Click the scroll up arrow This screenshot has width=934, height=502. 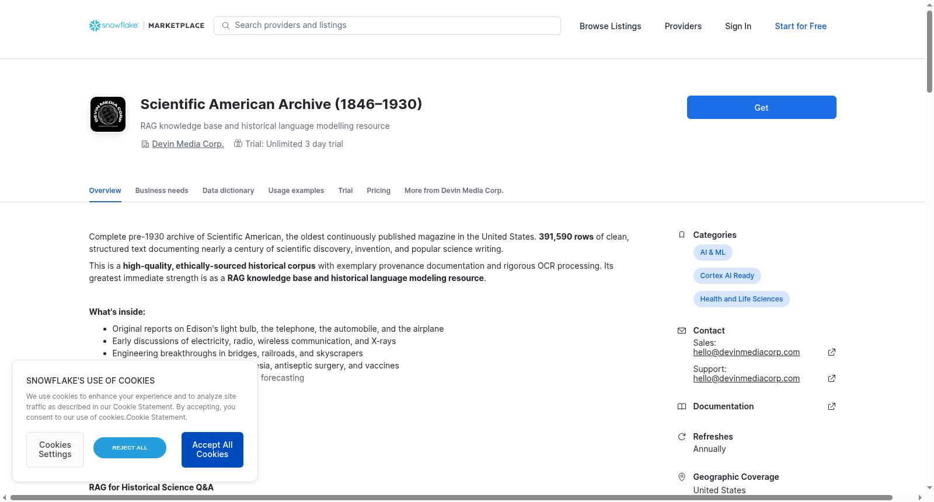click(x=929, y=5)
